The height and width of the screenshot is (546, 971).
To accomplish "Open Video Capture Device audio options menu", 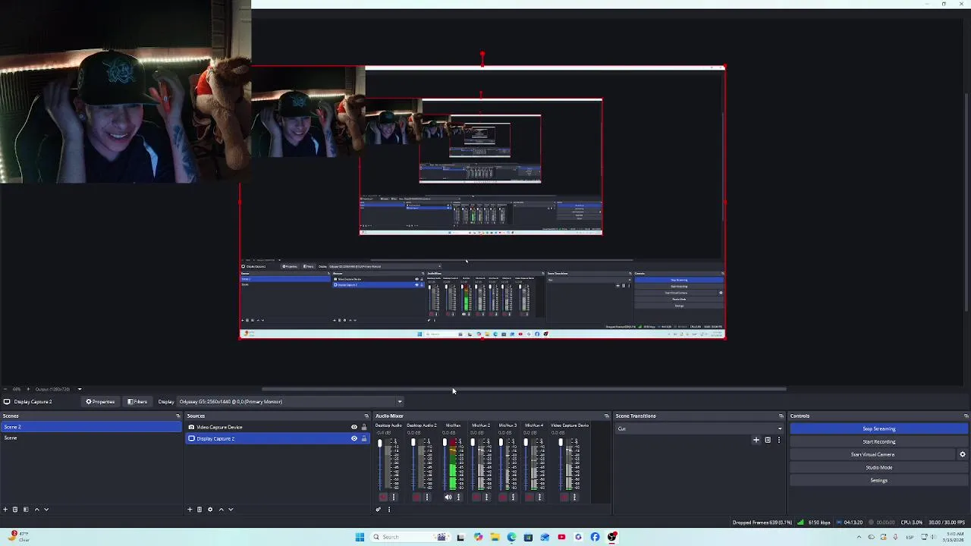I will click(x=574, y=497).
